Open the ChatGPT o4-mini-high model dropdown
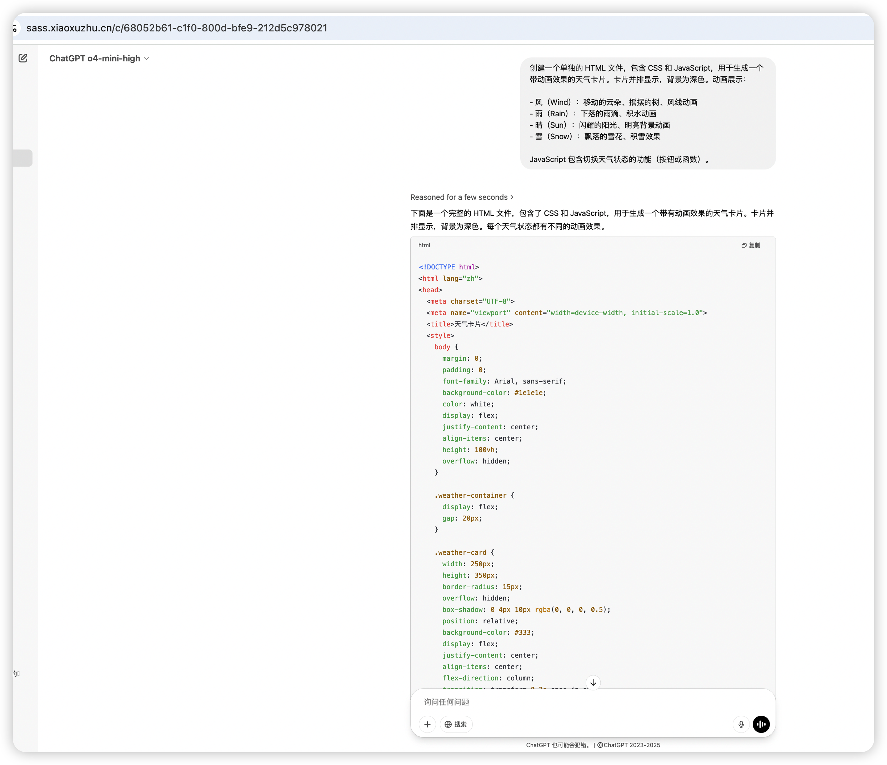The image size is (887, 765). pos(99,59)
